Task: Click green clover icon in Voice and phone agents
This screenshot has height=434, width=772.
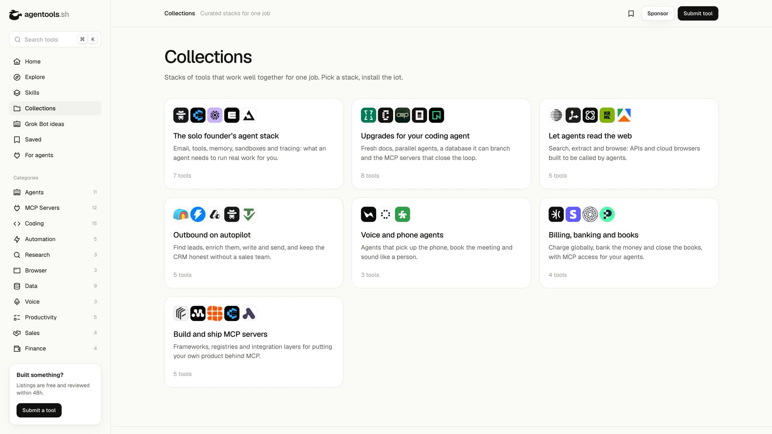Action: 402,214
